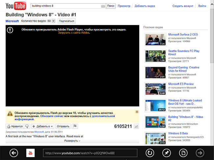Click the 'Building "Windows 8" - Video #1' title

coord(41,14)
